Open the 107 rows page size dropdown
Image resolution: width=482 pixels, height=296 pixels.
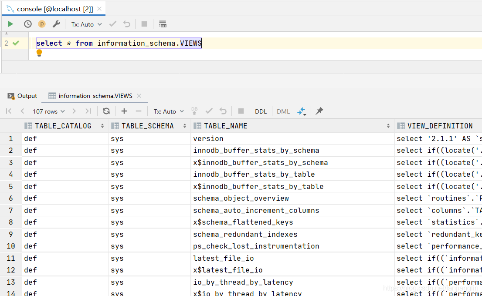point(48,111)
